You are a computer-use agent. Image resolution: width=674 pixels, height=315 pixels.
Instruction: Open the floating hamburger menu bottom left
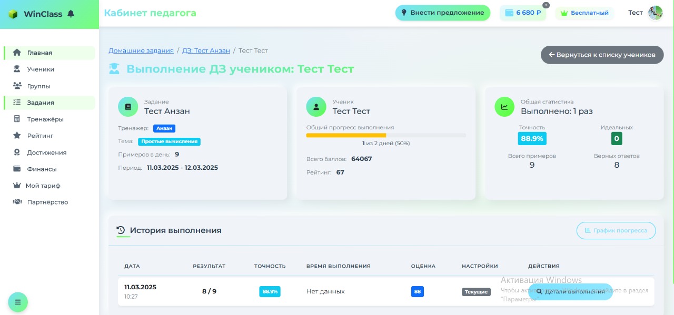pos(18,302)
